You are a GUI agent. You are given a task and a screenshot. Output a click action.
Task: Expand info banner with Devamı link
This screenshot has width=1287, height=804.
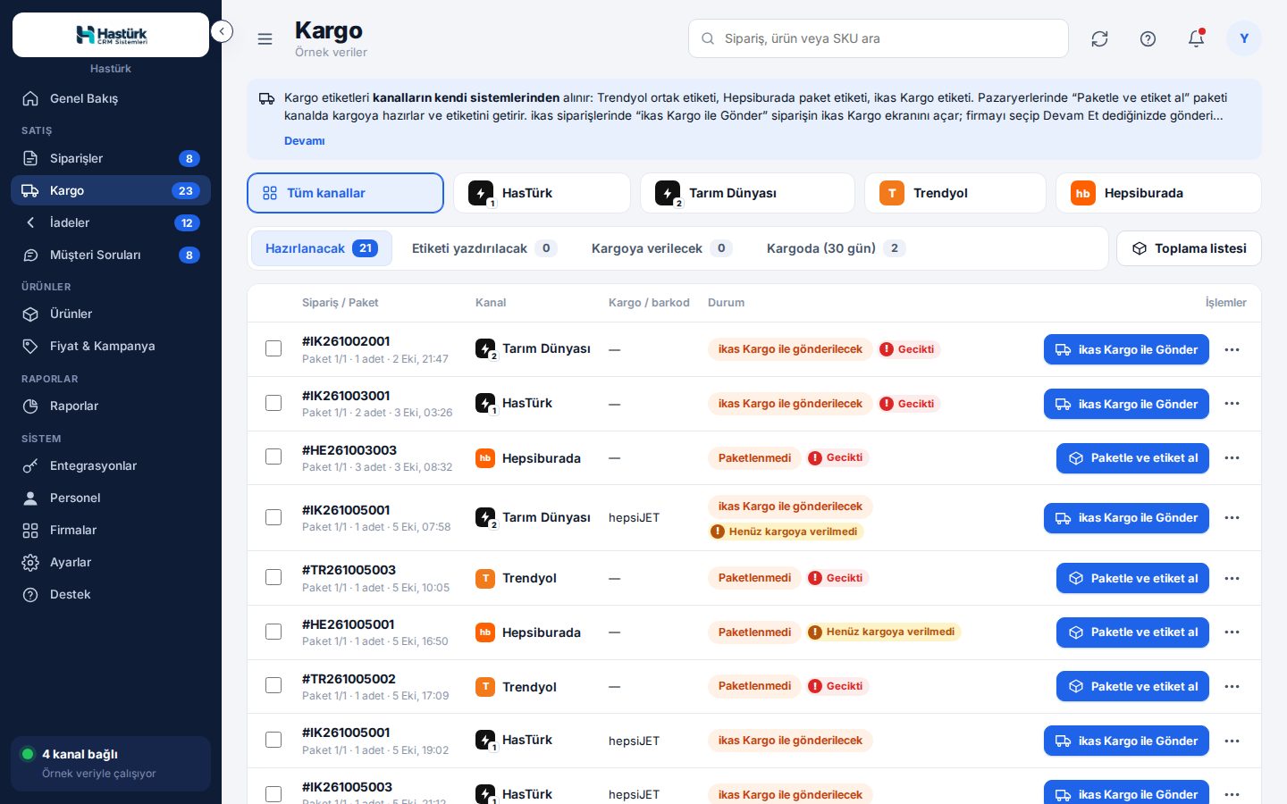tap(304, 140)
